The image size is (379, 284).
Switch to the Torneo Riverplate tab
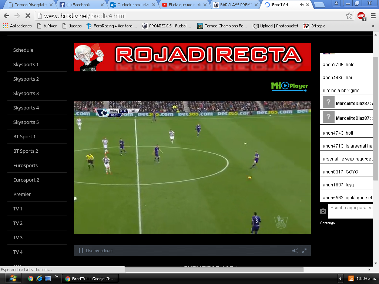coord(30,5)
